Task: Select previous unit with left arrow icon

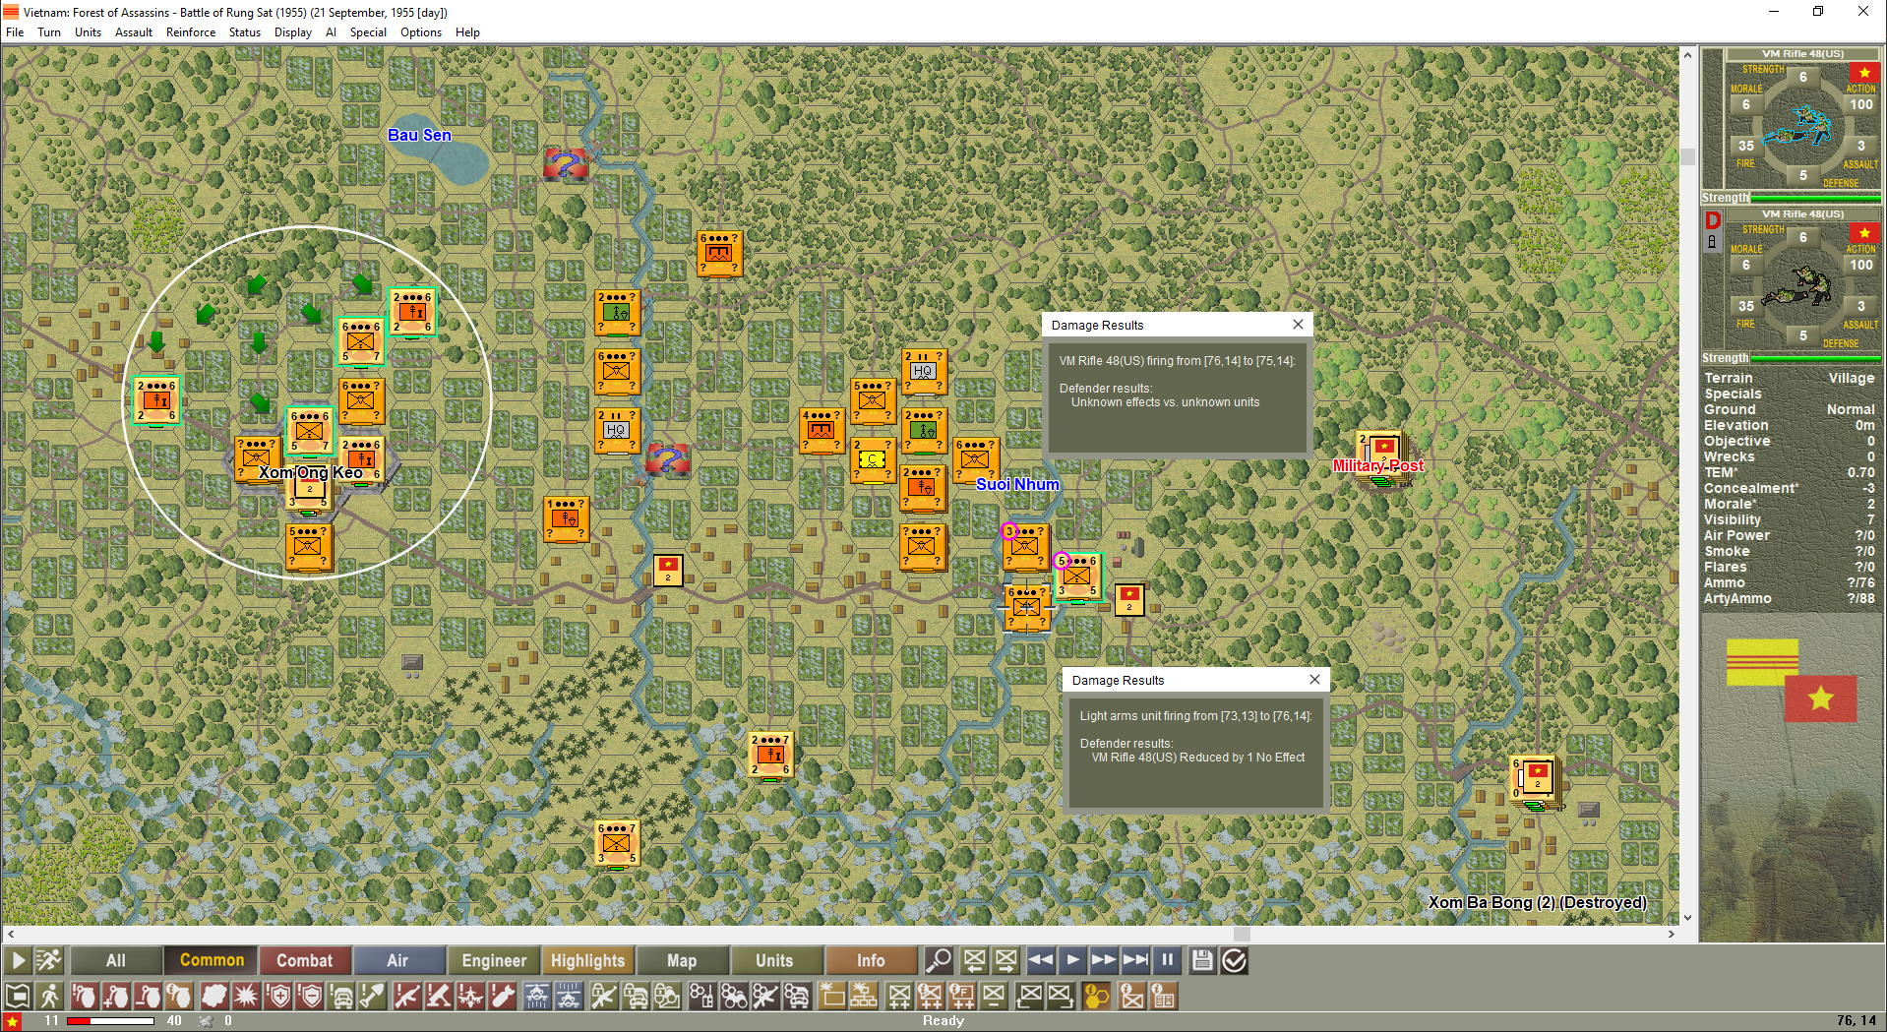Action: (x=974, y=960)
